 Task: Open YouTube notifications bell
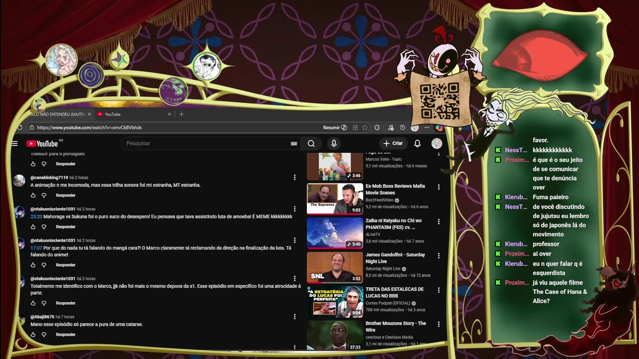(x=417, y=144)
